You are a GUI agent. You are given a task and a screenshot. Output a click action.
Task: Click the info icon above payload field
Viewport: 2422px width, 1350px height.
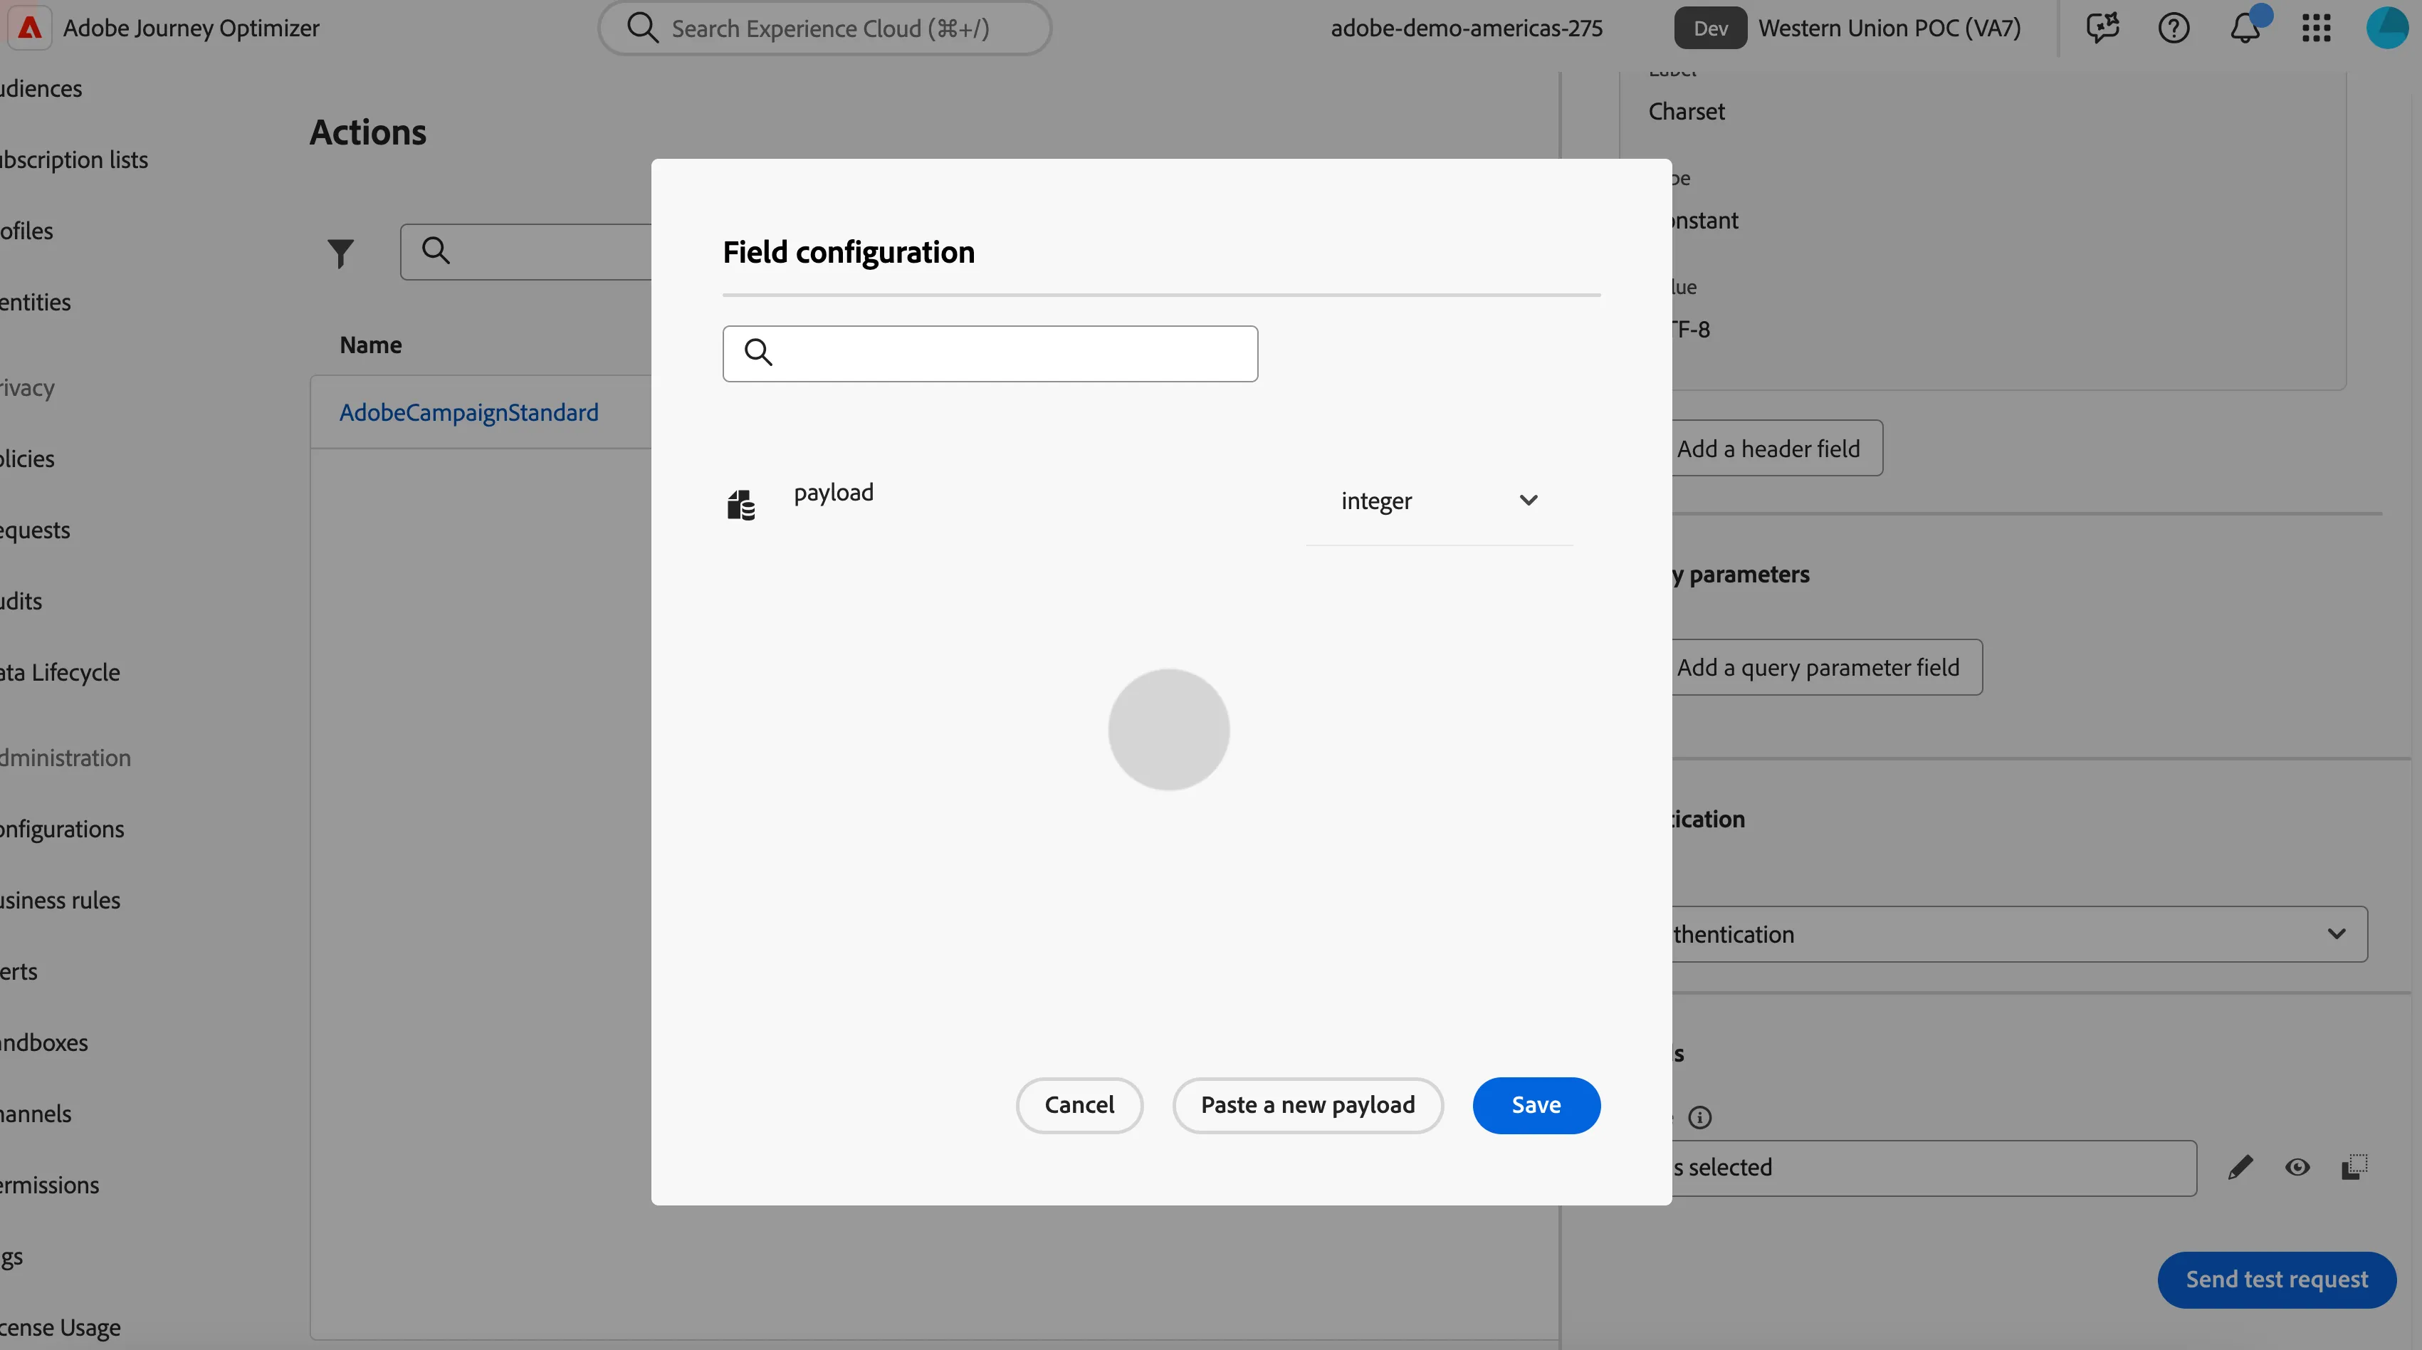(x=1700, y=1117)
